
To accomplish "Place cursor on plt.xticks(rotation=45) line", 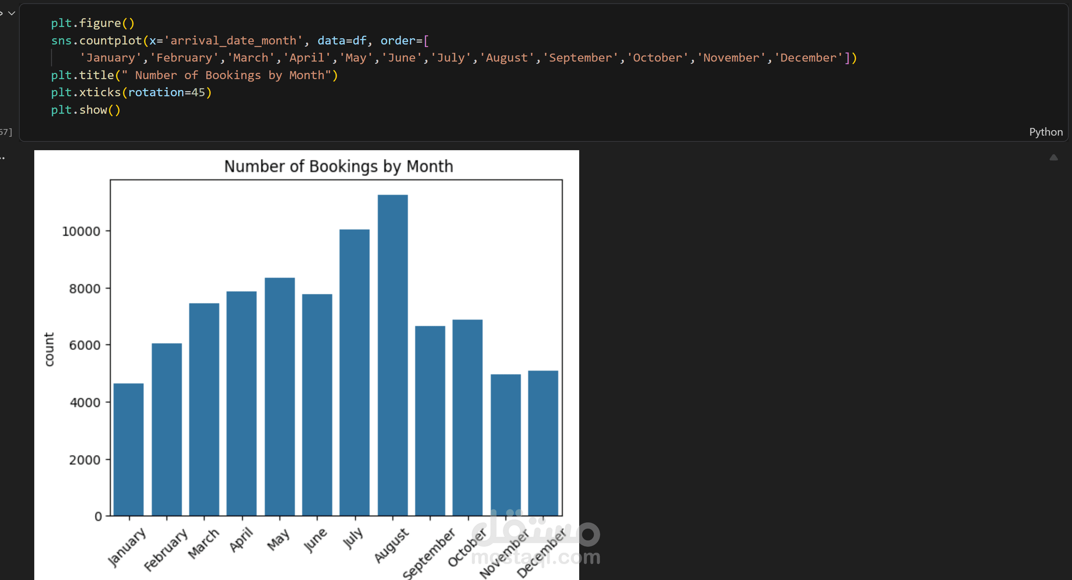I will click(x=131, y=92).
